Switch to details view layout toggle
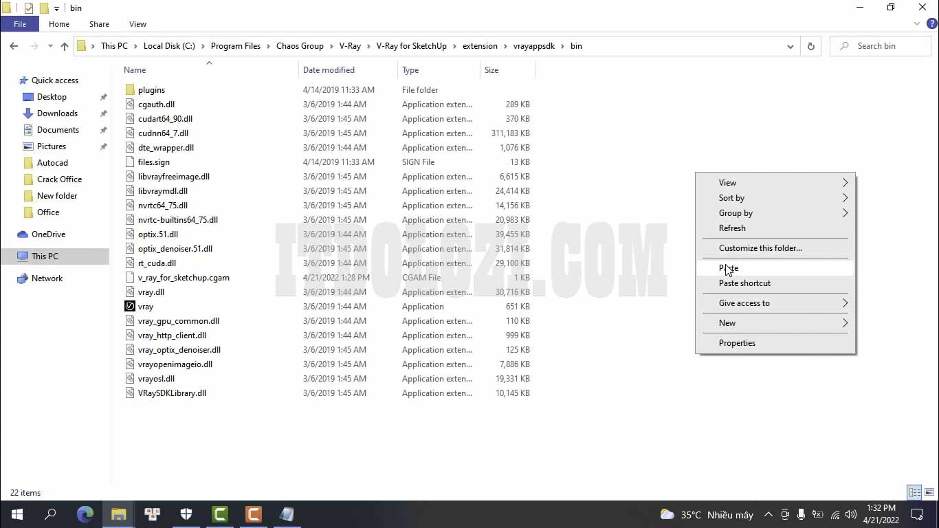This screenshot has width=939, height=528. (914, 492)
